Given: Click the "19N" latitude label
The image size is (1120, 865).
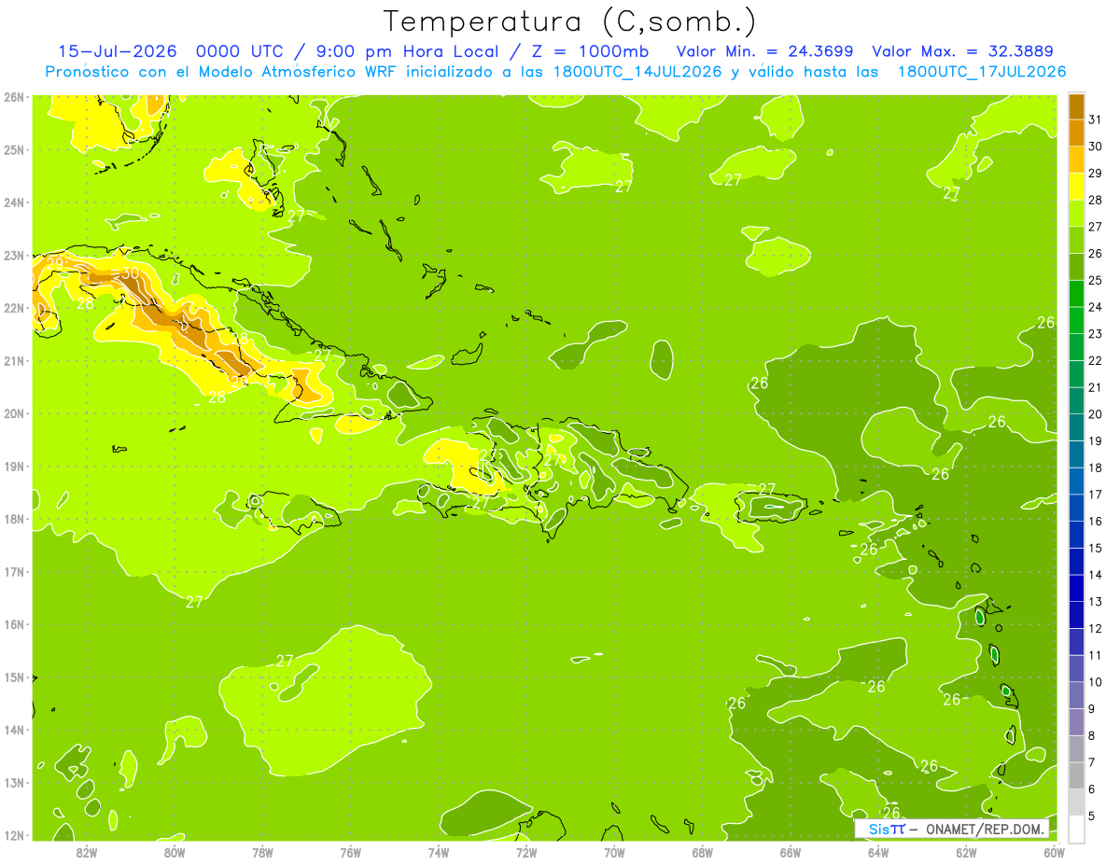Looking at the screenshot, I should pos(13,466).
